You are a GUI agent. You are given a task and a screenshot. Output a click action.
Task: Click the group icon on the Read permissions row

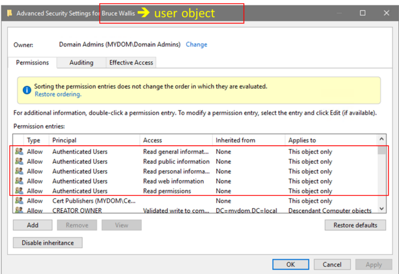coord(19,190)
